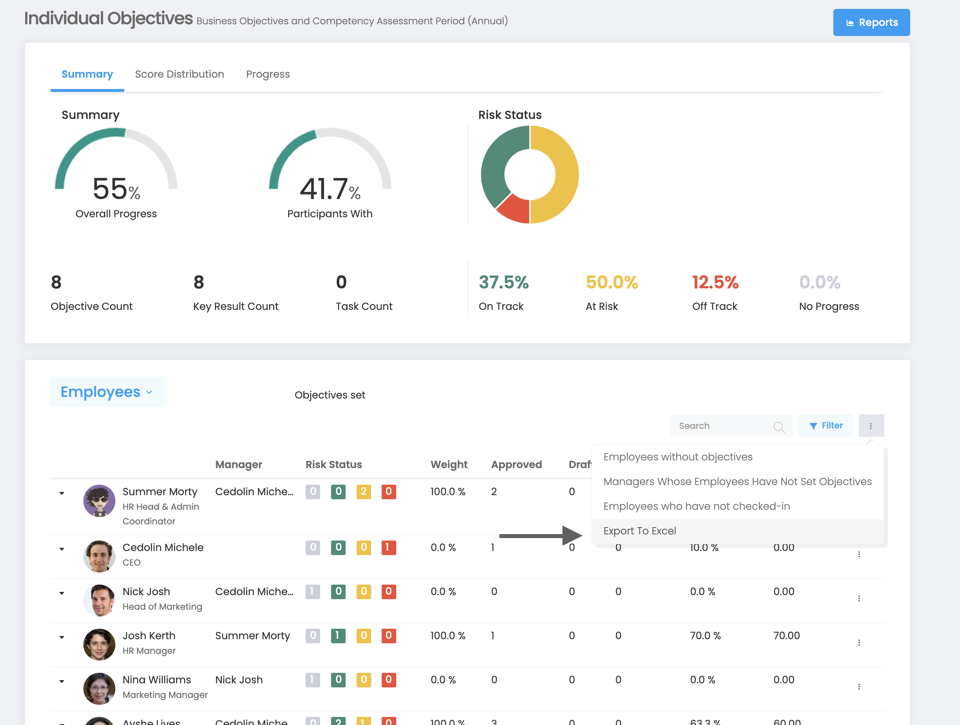Click the Reports button with chart icon
960x725 pixels.
871,22
